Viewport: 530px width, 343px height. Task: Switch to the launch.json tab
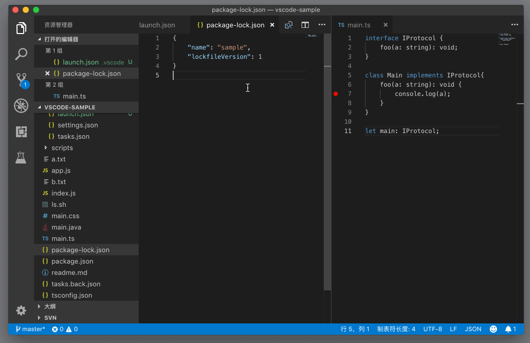pyautogui.click(x=157, y=25)
